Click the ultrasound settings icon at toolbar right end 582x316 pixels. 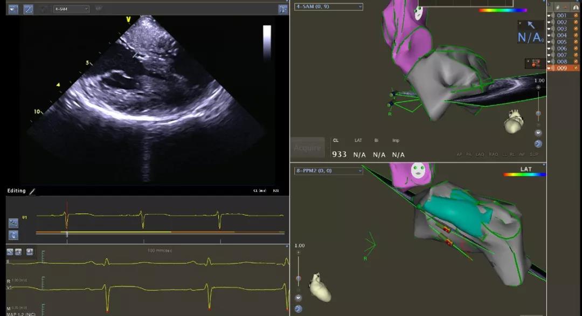[x=283, y=9]
